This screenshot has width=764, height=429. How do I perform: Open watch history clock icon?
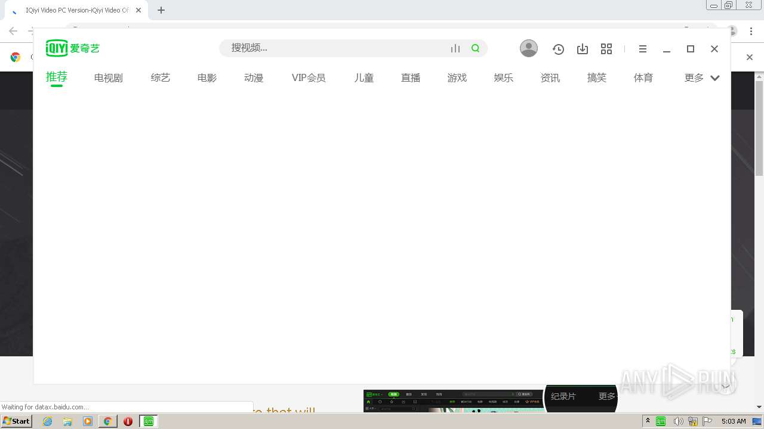[558, 49]
